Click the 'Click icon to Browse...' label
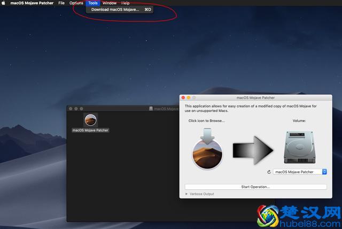 pos(206,121)
